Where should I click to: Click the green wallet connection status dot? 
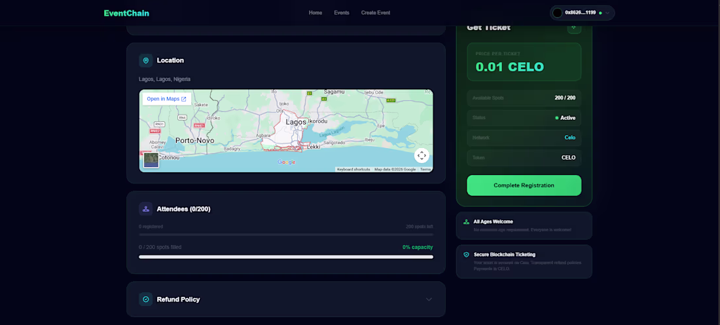coord(600,13)
